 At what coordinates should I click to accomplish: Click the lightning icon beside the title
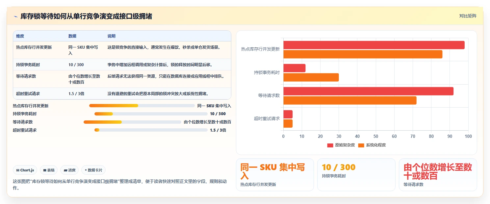pos(15,16)
